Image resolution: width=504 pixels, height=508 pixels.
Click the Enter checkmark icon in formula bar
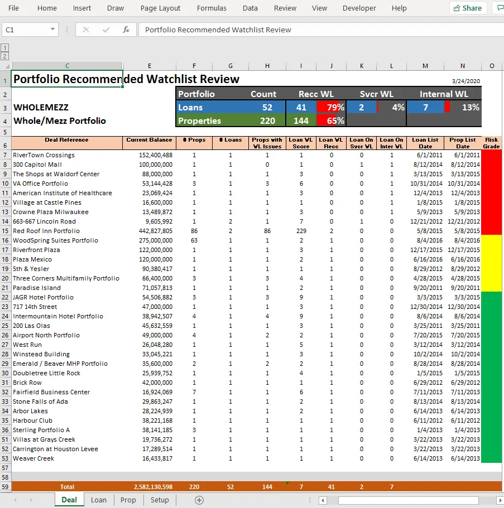[105, 30]
